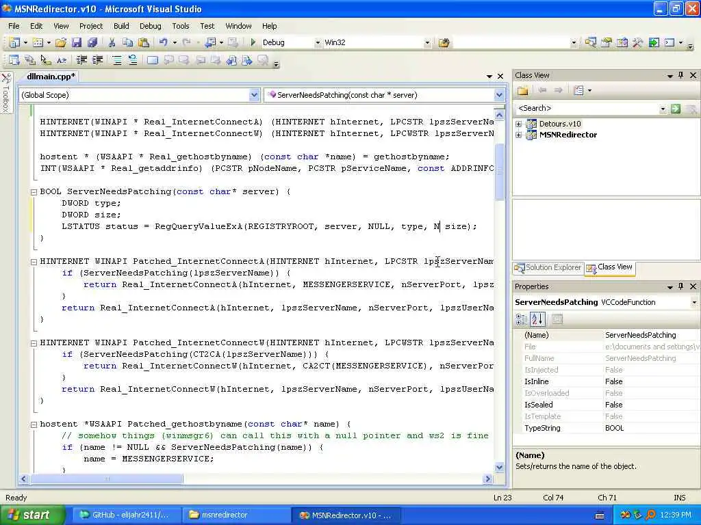This screenshot has height=525, width=701.
Task: Open the (Global Scope) dropdown
Action: [x=254, y=95]
